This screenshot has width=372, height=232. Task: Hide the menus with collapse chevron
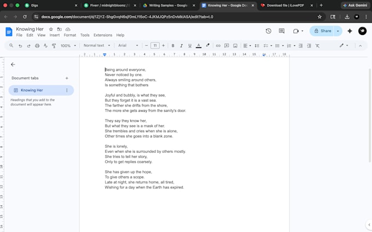coord(360,46)
